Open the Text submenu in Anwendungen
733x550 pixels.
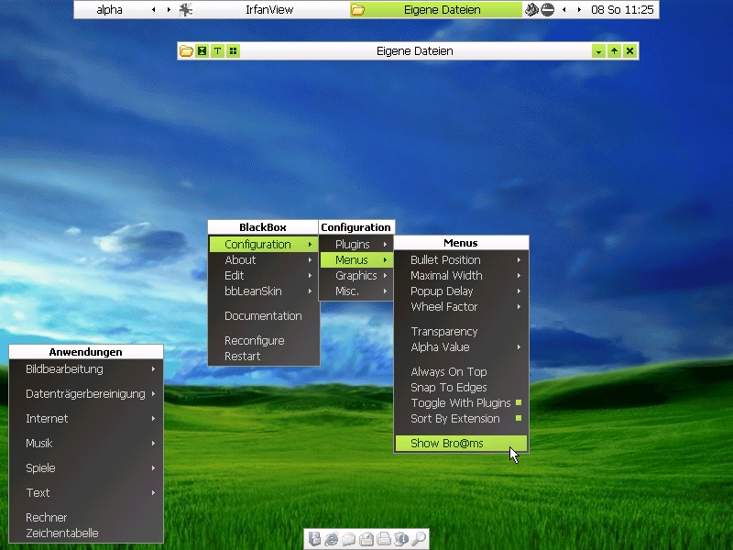pos(86,493)
